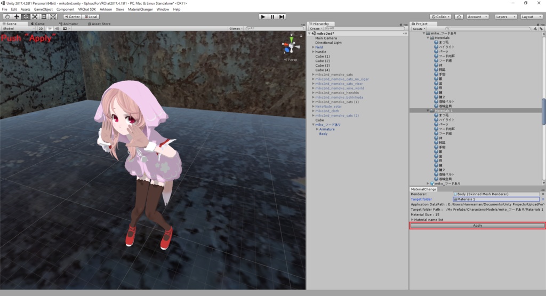Toggle scene lighting sun icon
Viewport: 546px width, 296px height.
pyautogui.click(x=50, y=29)
